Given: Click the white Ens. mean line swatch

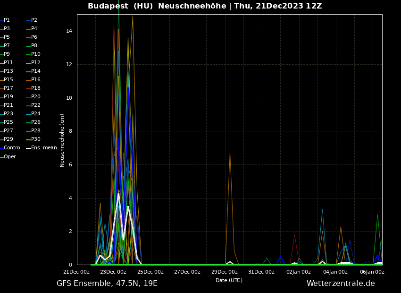Looking at the screenshot, I should click(x=28, y=148).
